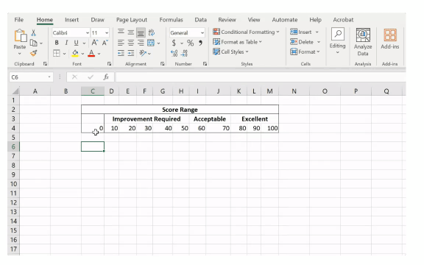Expand Fill Color dropdown arrow
Screen dimensions: 424x265
[82, 54]
